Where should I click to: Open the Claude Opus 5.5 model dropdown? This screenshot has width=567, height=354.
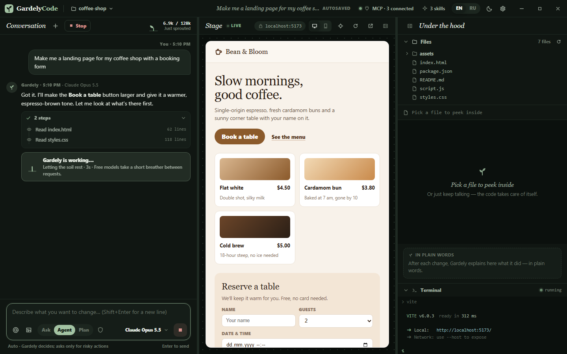146,330
